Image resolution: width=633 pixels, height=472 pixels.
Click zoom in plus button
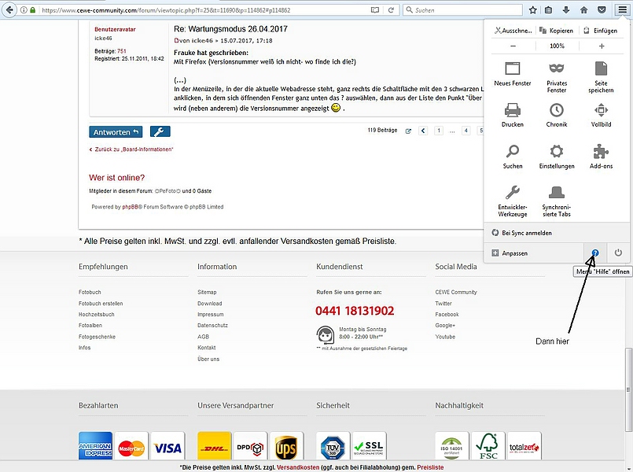click(602, 46)
